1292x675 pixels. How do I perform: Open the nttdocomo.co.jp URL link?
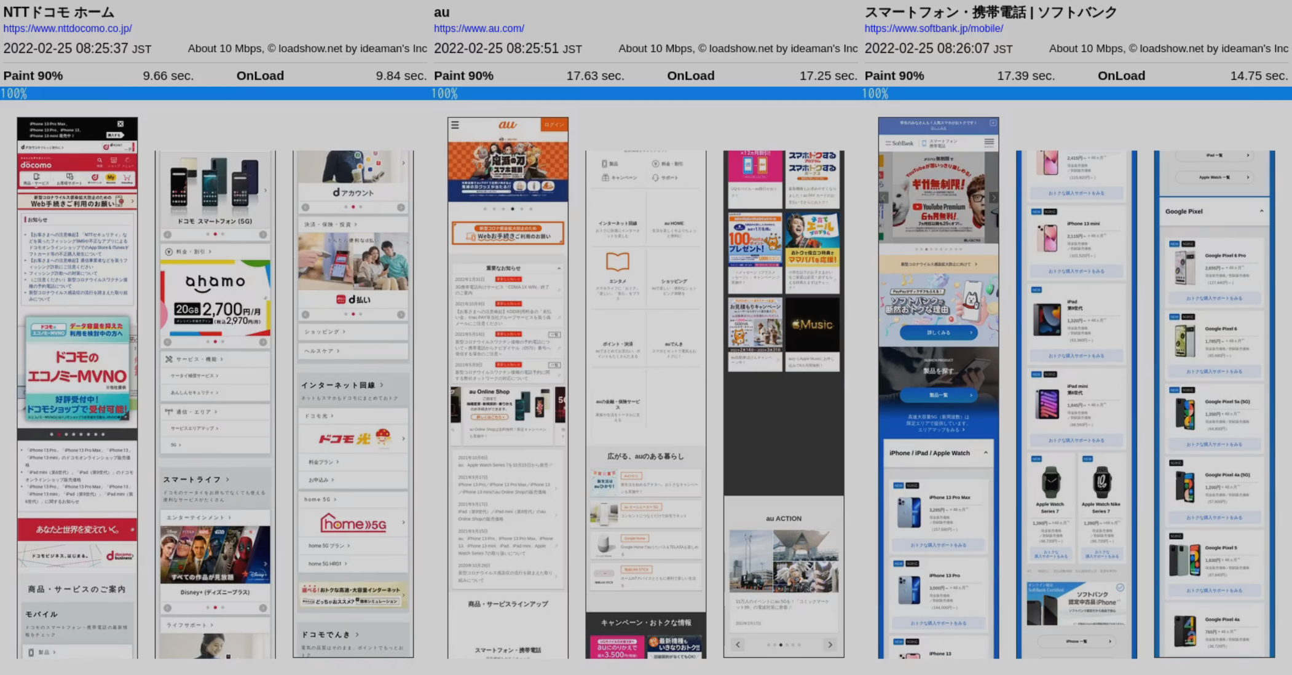68,28
